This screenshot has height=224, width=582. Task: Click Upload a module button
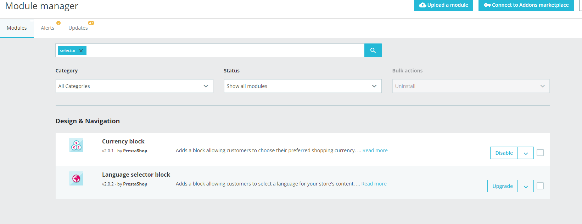pos(443,5)
